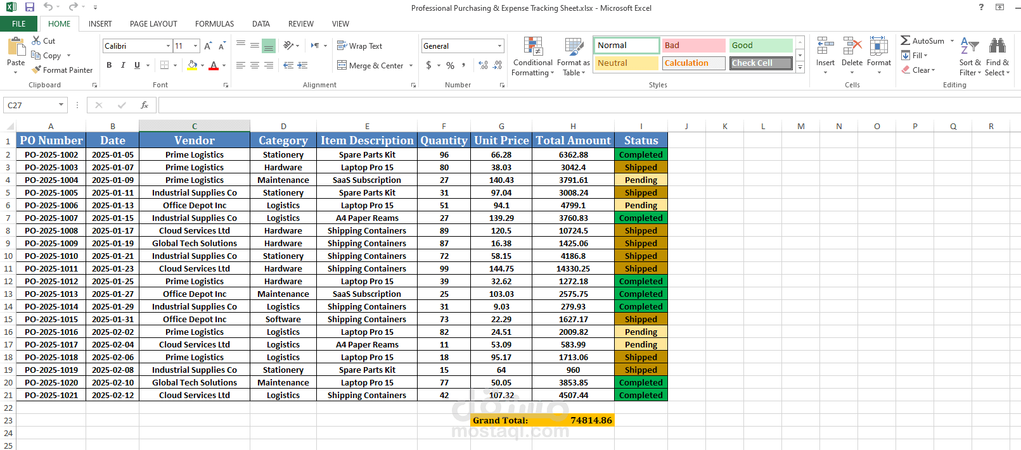Viewport: 1021px width, 450px height.
Task: Click the Copy button
Action: (46, 56)
